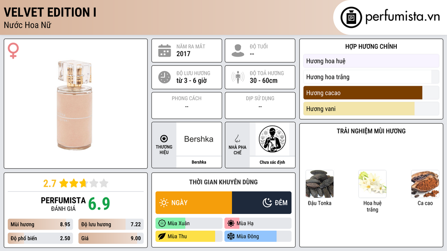
Task: Click the perfumista.vn perfume bottle logo icon
Action: (351, 17)
